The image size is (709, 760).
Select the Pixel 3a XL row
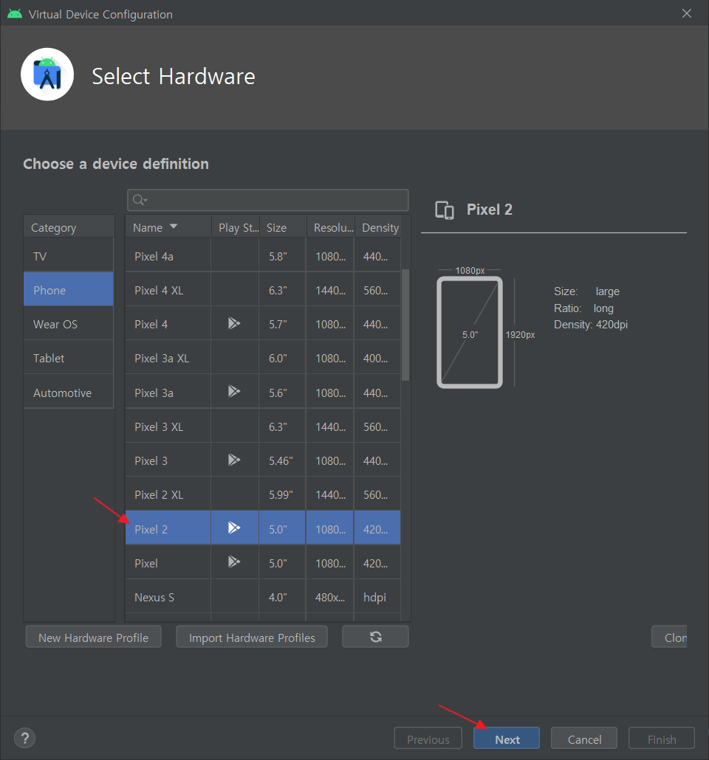263,358
